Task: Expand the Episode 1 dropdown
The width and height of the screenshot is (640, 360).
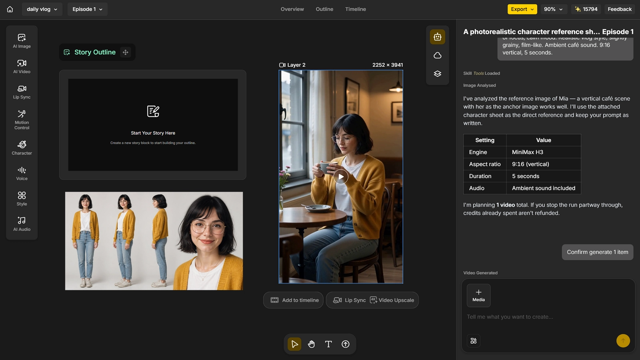Action: point(87,9)
